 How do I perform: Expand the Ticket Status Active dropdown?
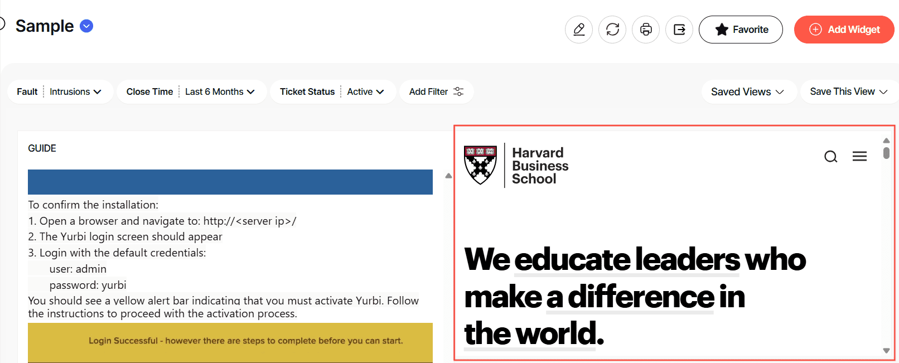click(x=365, y=92)
